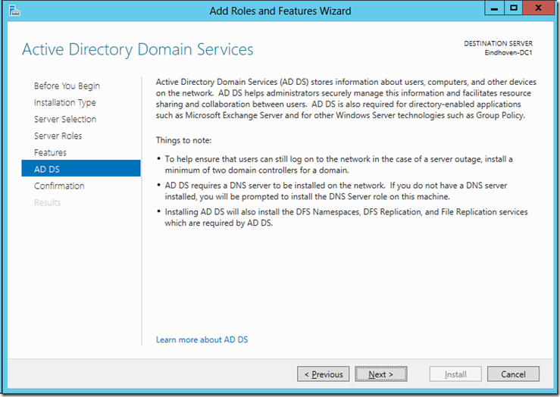This screenshot has width=560, height=397.
Task: Click the disabled Install button
Action: (x=455, y=374)
